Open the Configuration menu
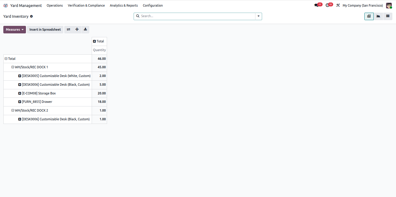This screenshot has width=396, height=197. click(153, 5)
